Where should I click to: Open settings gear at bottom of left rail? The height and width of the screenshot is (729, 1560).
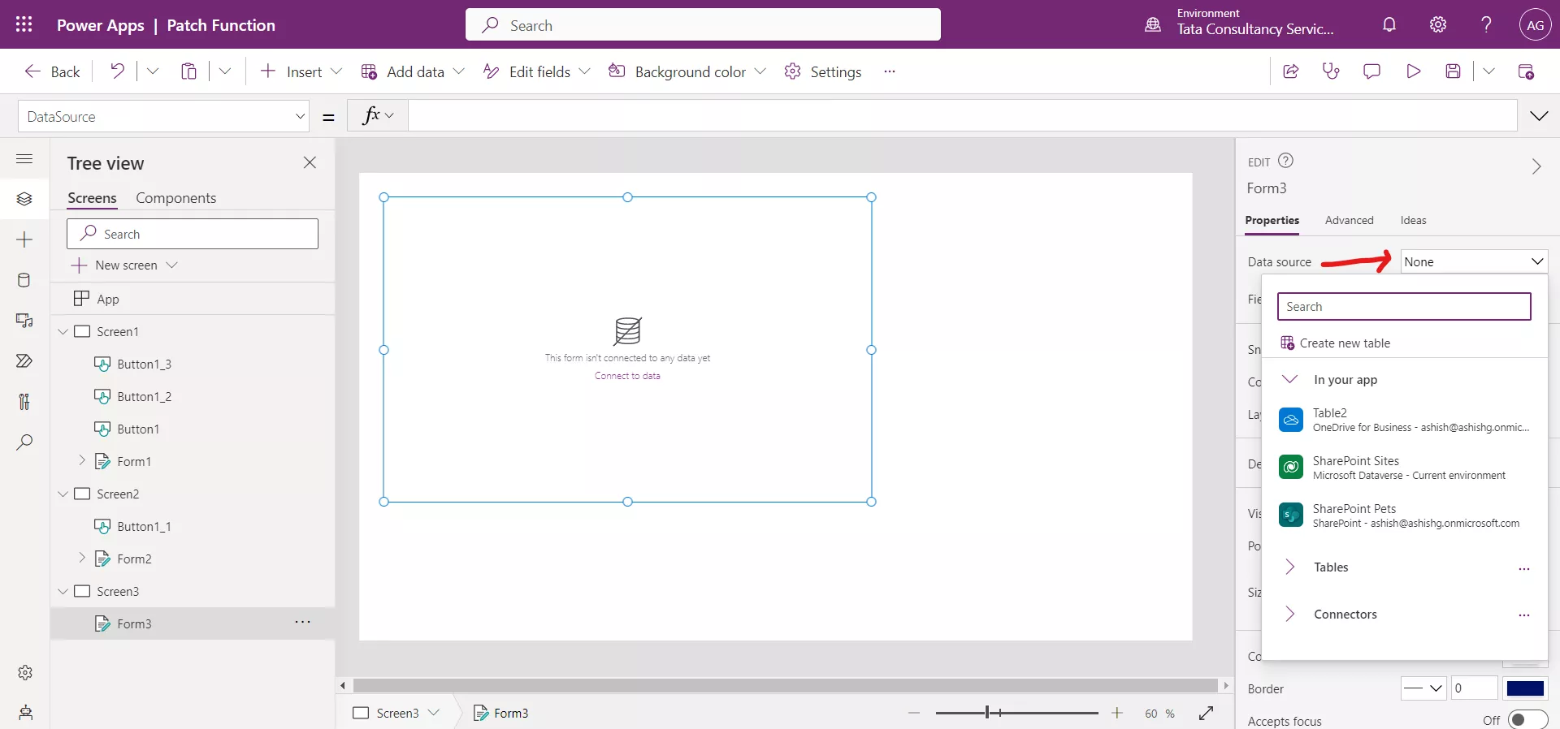click(x=25, y=672)
